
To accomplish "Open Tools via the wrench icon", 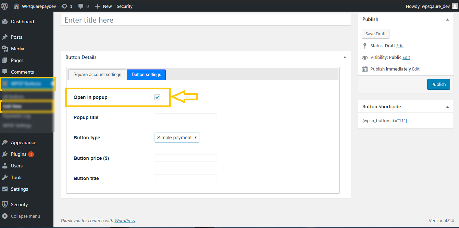I will pos(5,177).
